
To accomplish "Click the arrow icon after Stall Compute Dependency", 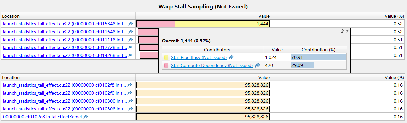I will pyautogui.click(x=257, y=65).
